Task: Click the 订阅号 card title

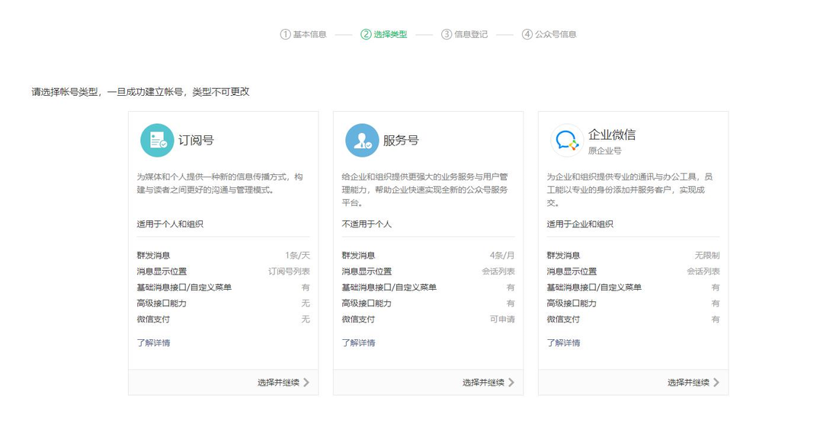Action: click(x=196, y=141)
